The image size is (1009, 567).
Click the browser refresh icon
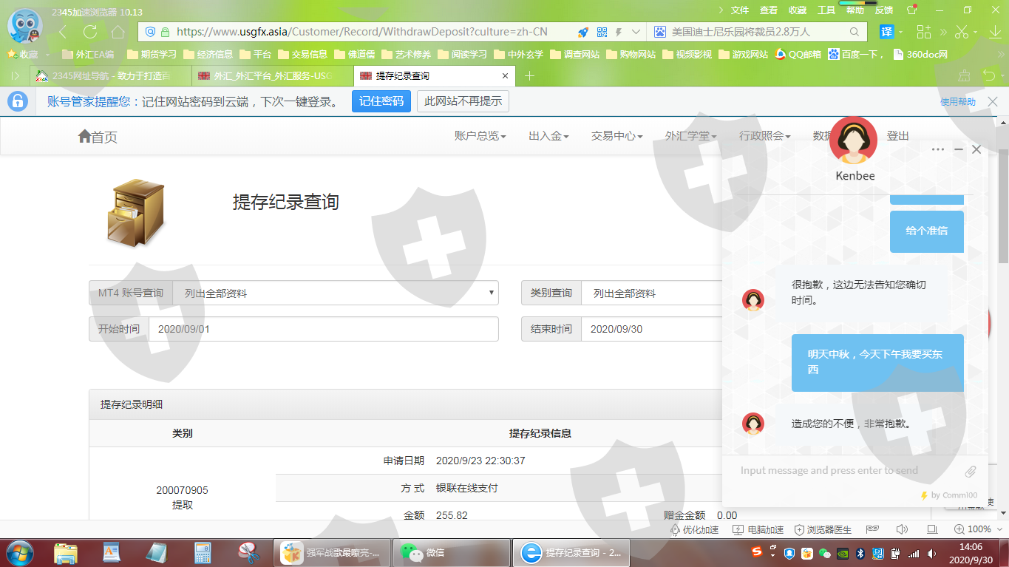click(90, 32)
